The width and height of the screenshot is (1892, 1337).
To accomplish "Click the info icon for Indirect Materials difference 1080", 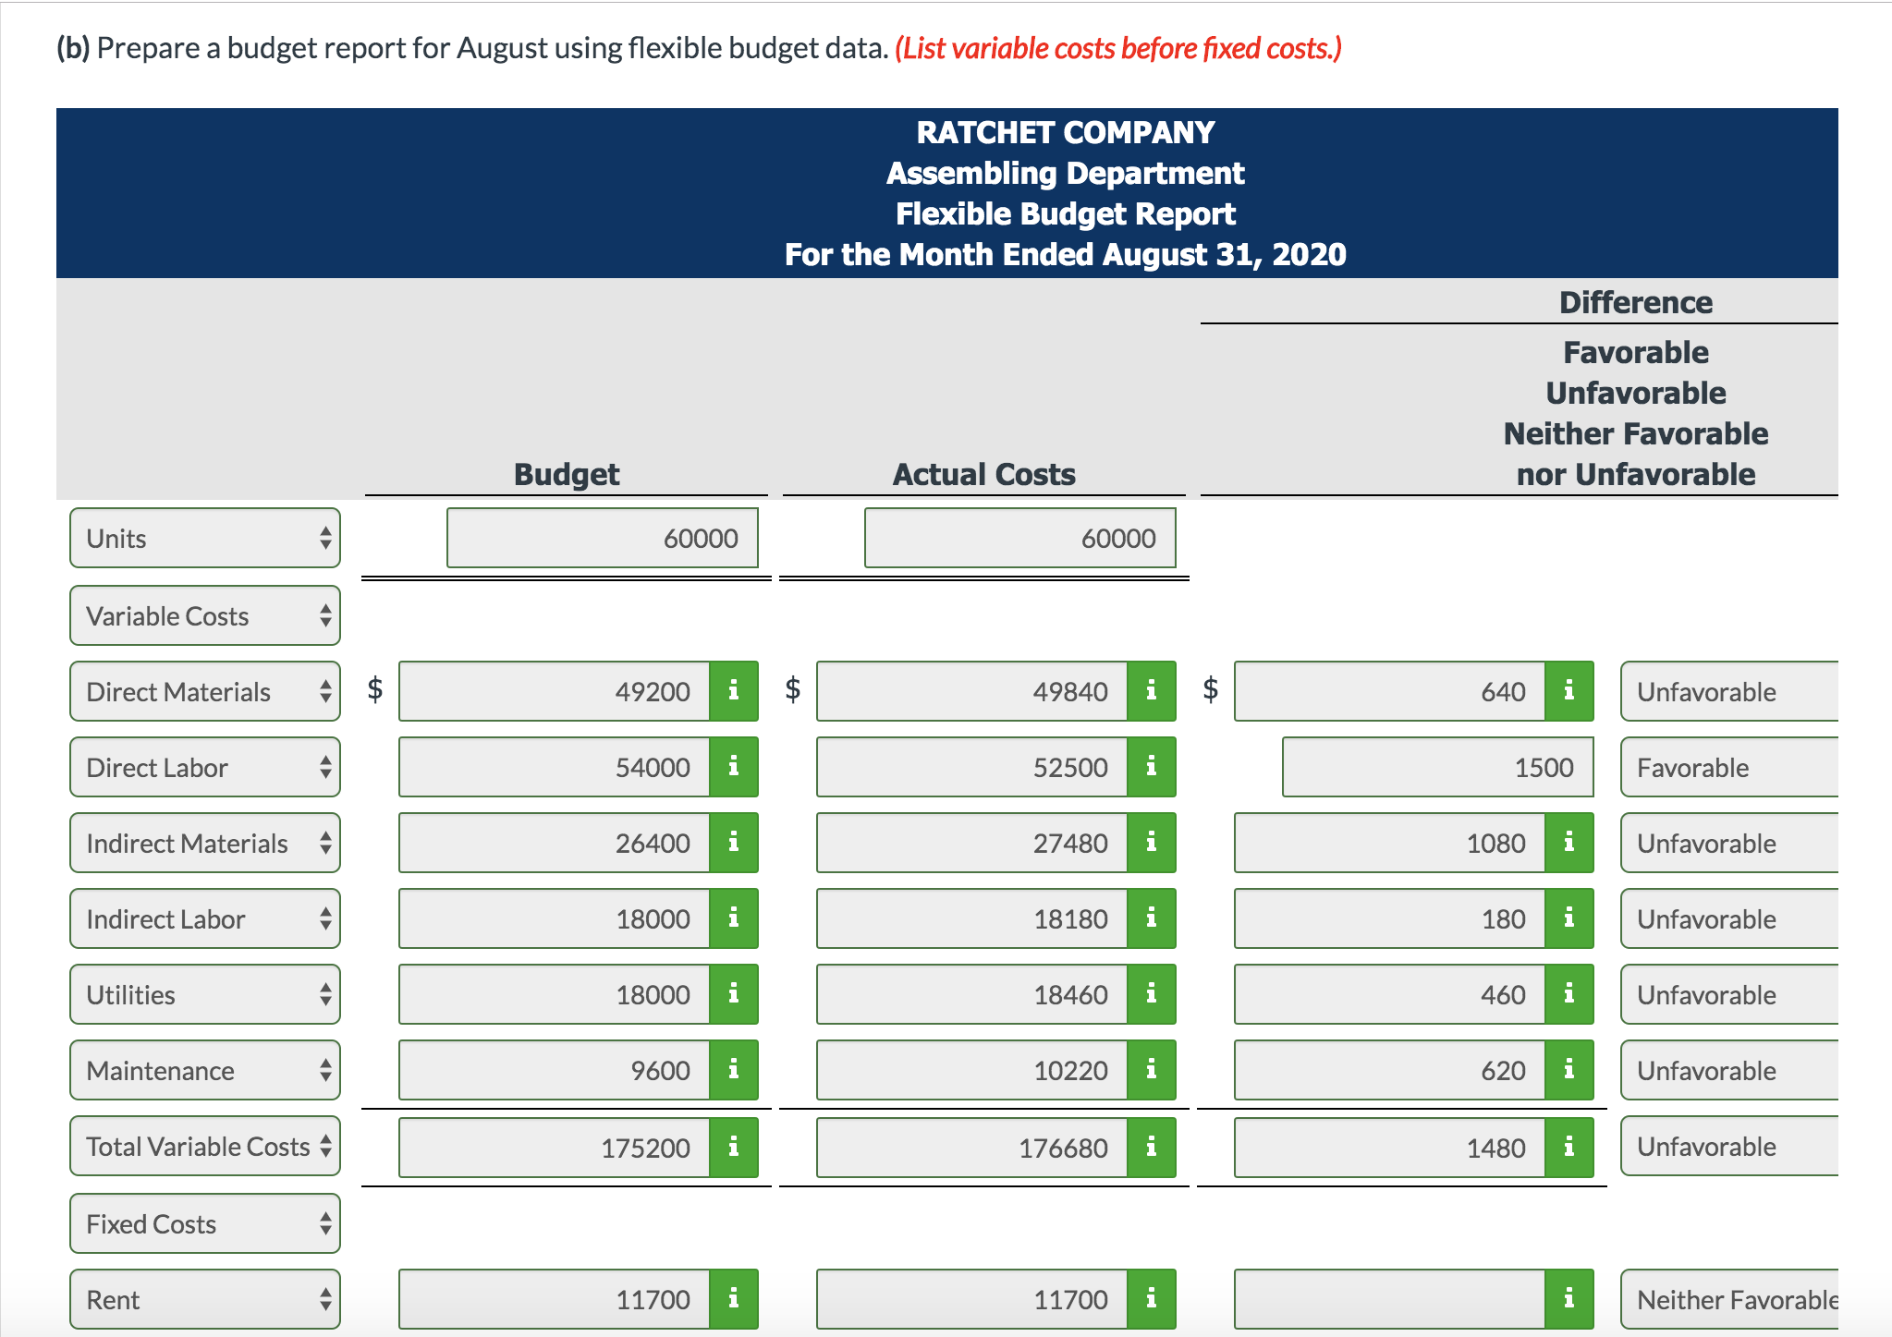I will (x=1569, y=842).
